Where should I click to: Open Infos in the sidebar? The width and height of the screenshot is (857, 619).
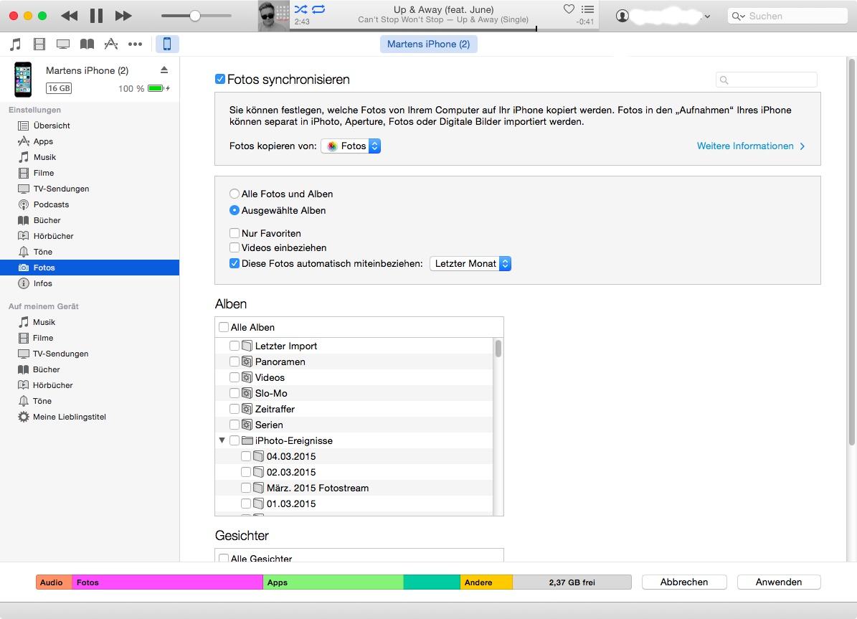coord(42,283)
